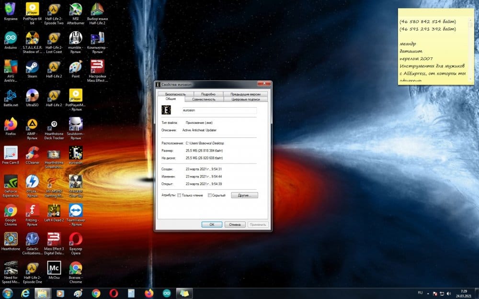
Task: Tick the 'Скрытый' attribute checkbox
Action: 210,195
